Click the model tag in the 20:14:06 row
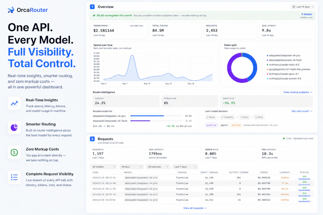Viewport: 323px width, 215px height. point(141,183)
